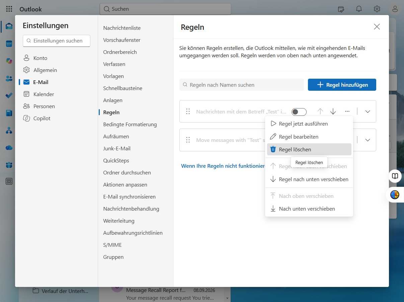Click the message list scrollbar down arrow

pos(228,298)
